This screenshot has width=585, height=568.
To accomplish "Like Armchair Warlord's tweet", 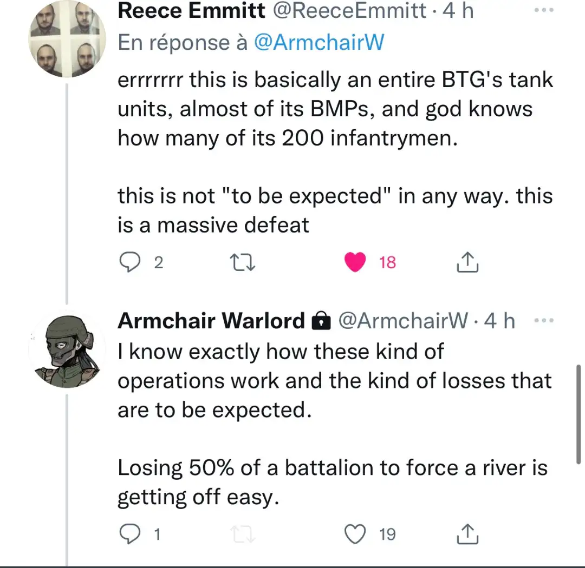I will [355, 534].
